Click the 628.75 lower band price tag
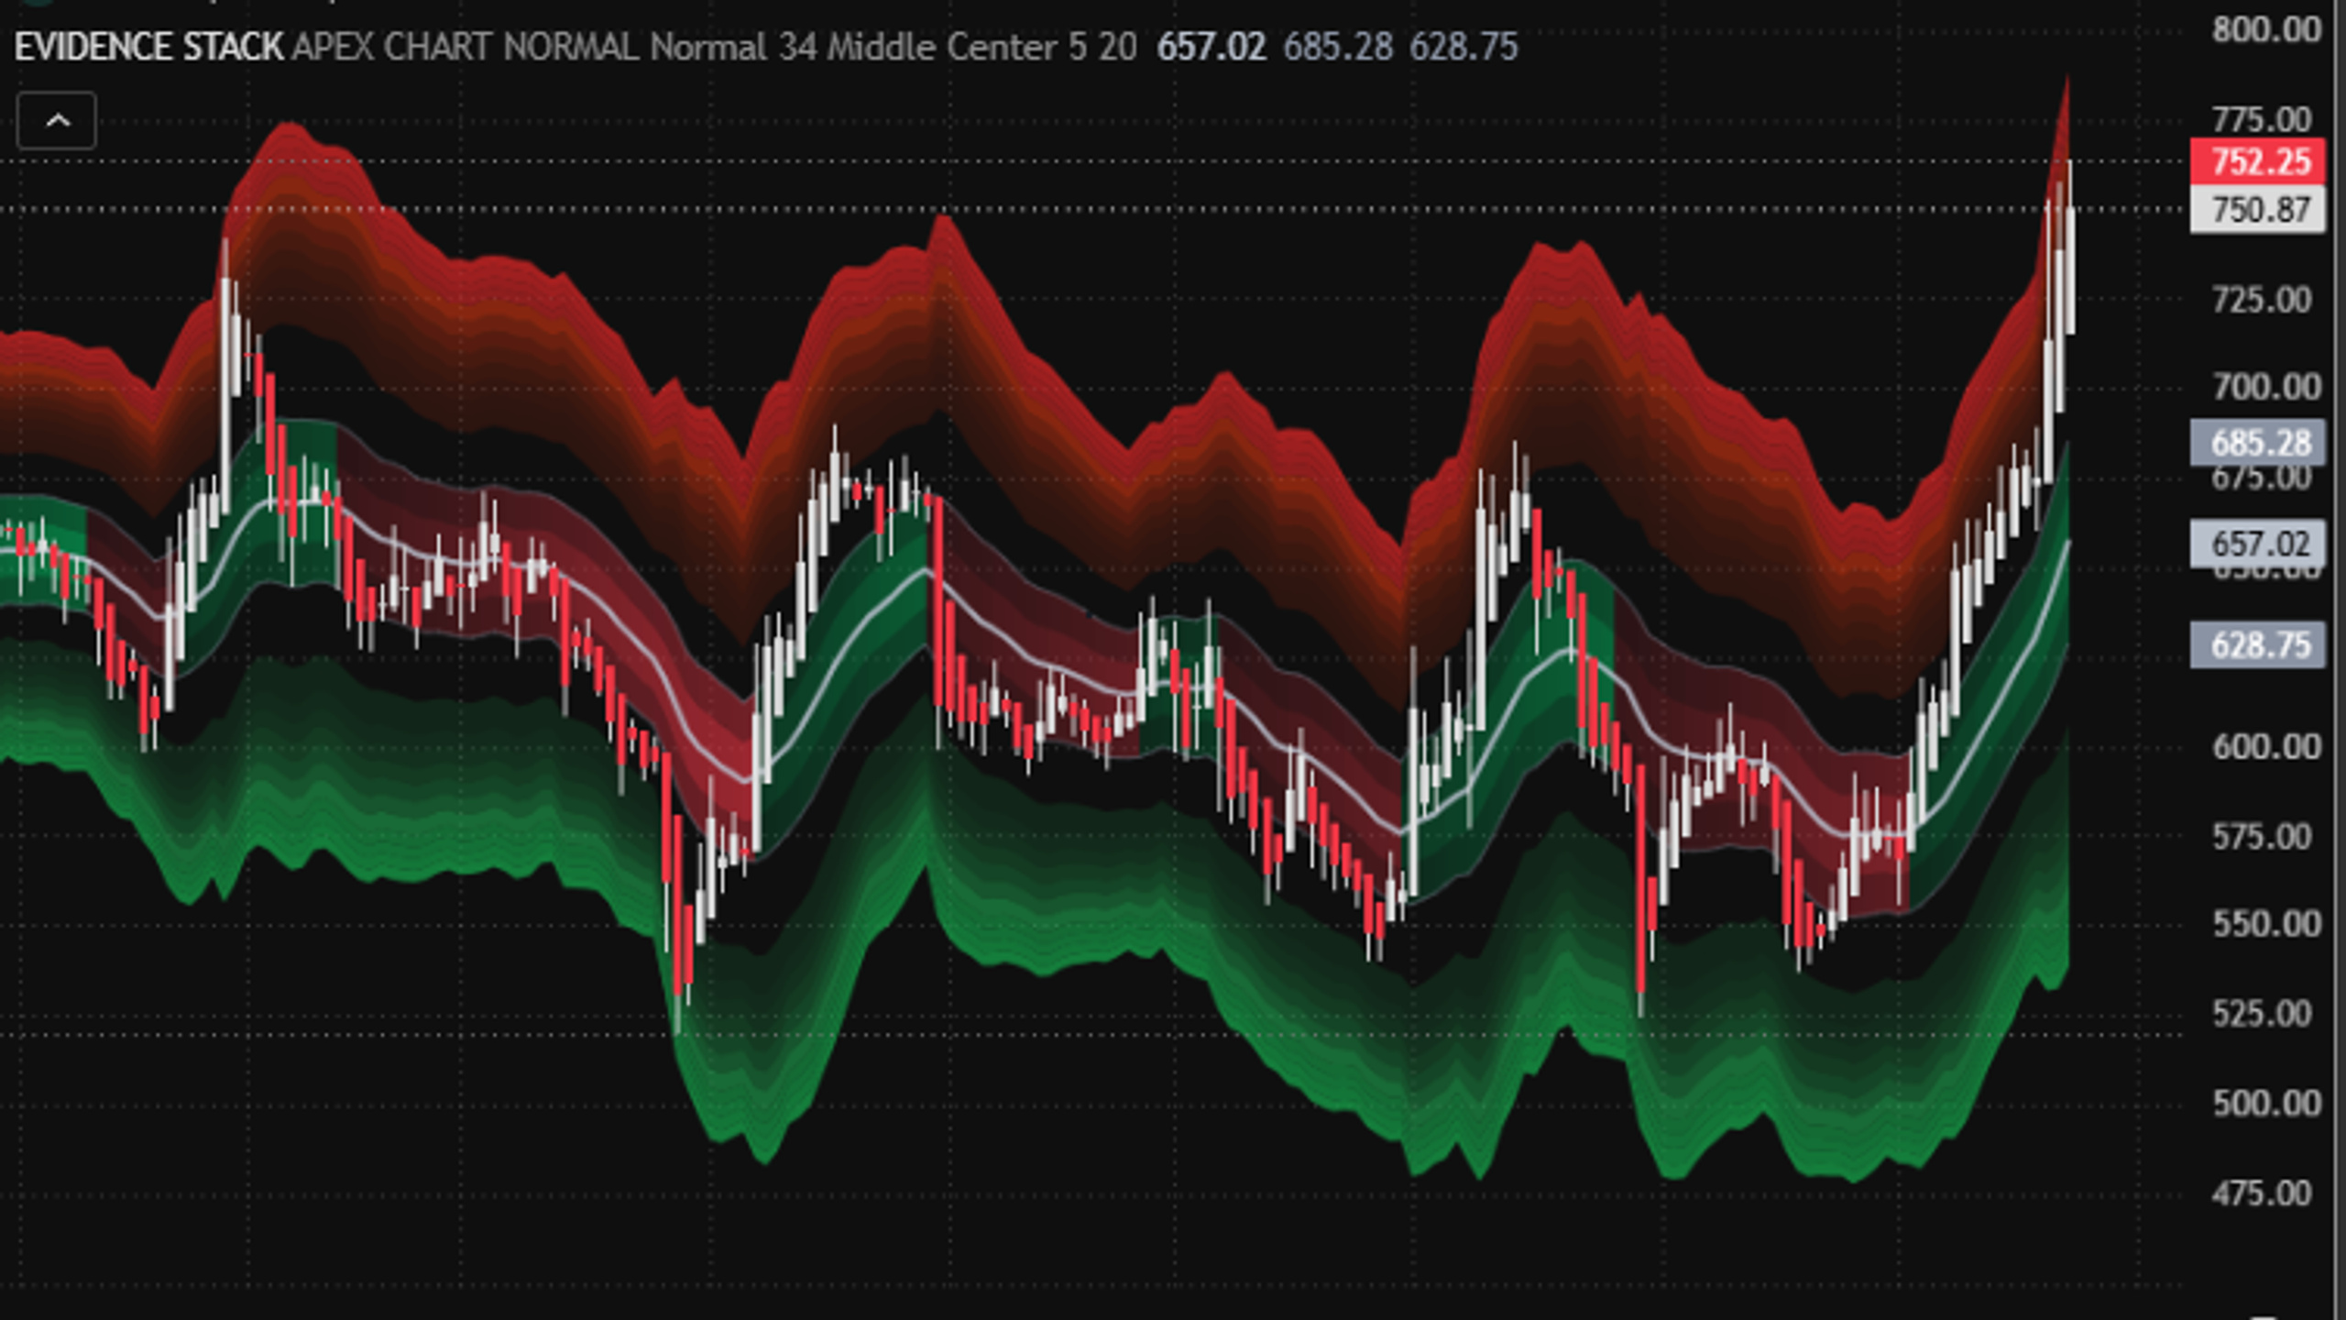The width and height of the screenshot is (2346, 1320). tap(2258, 645)
